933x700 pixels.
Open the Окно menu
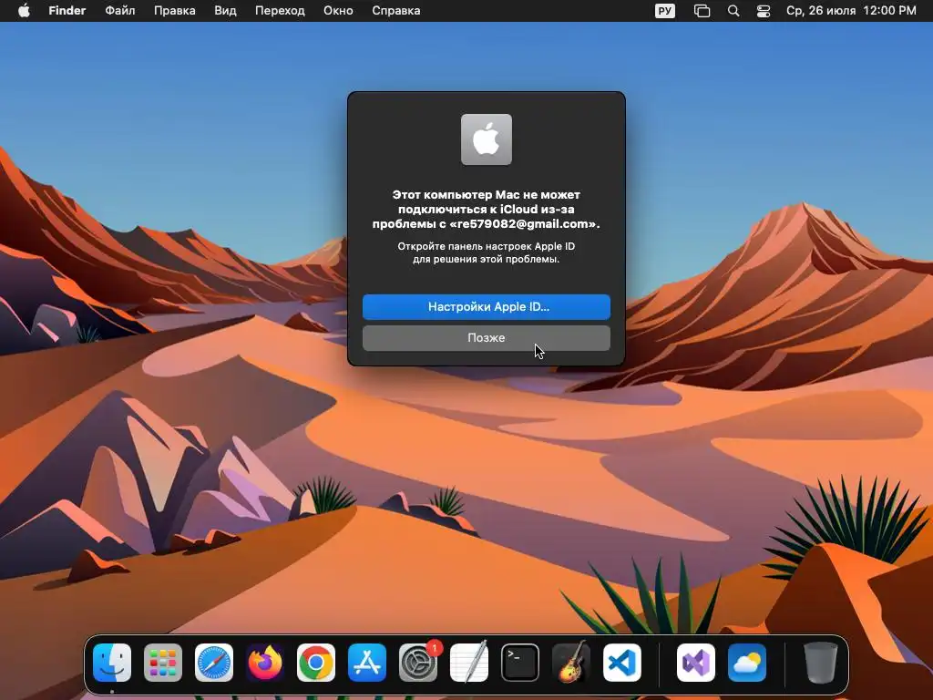point(338,11)
